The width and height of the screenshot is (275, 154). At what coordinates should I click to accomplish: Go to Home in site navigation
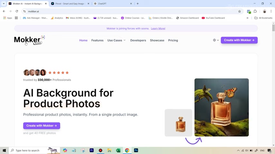coord(83,40)
